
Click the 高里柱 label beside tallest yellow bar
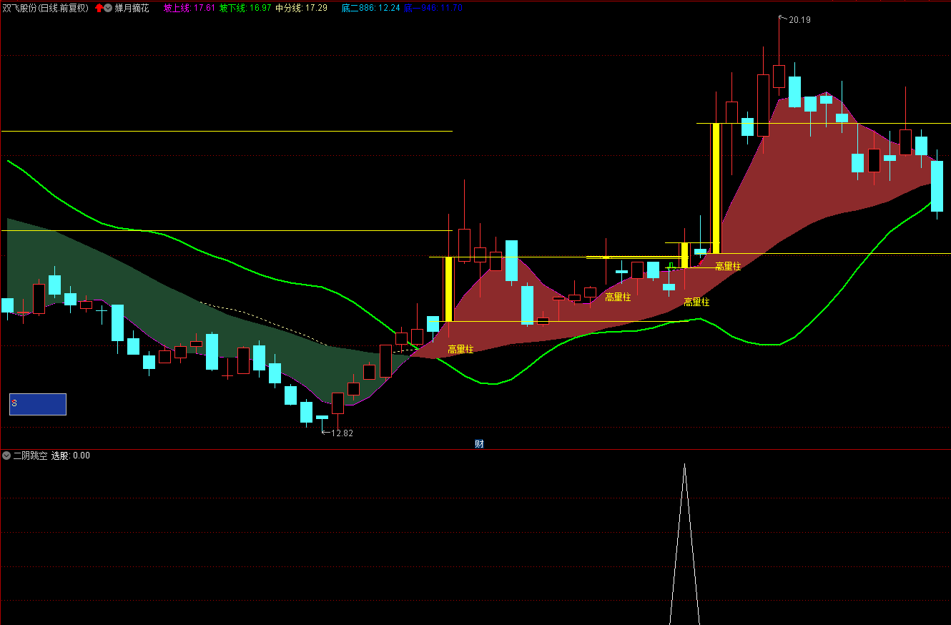click(729, 266)
